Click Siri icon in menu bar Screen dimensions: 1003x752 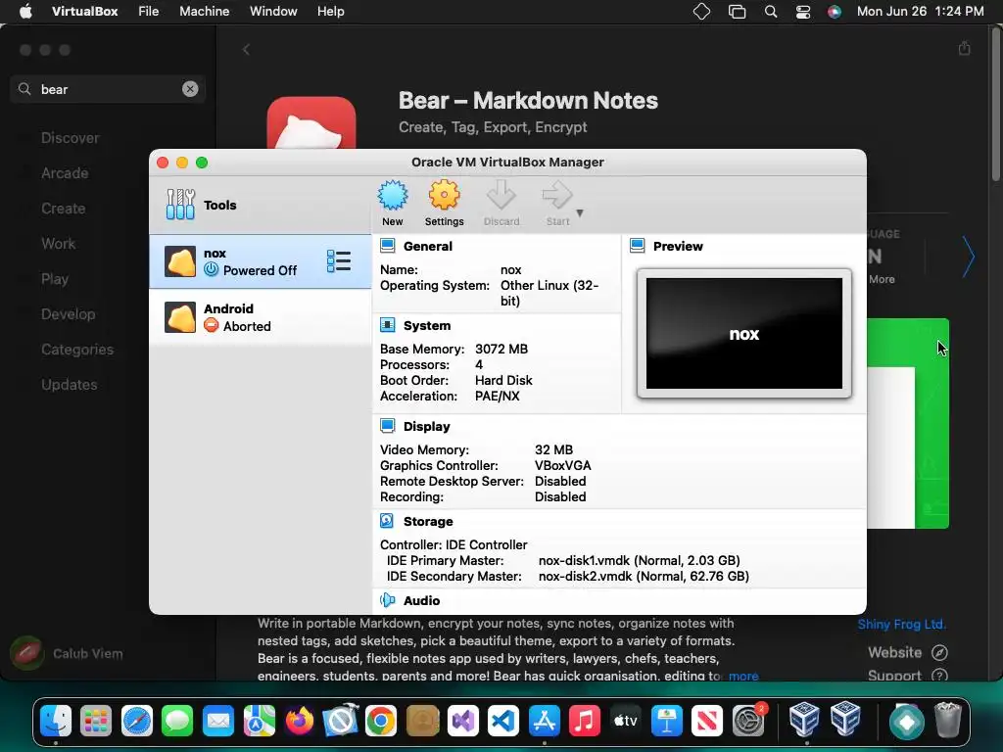[x=835, y=12]
